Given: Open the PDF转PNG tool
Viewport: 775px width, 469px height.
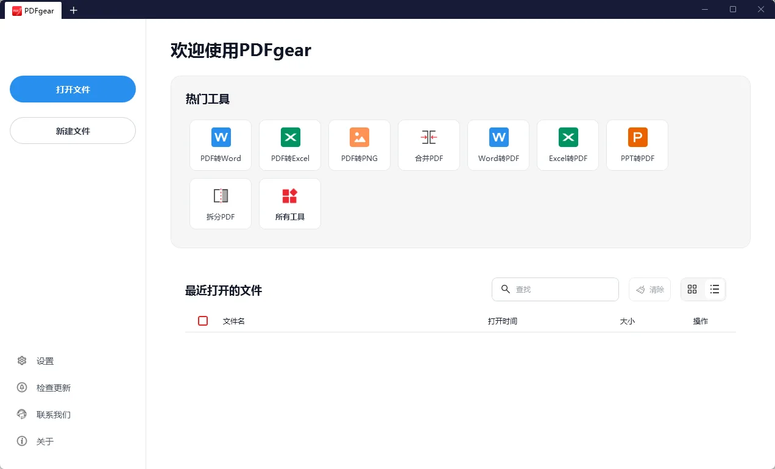Looking at the screenshot, I should click(359, 145).
